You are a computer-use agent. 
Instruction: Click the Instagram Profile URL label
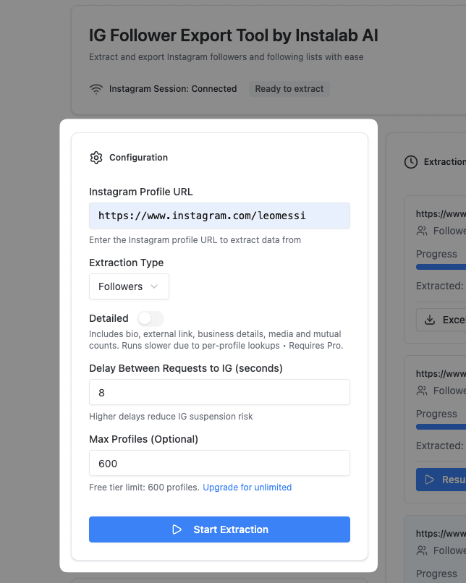(141, 192)
